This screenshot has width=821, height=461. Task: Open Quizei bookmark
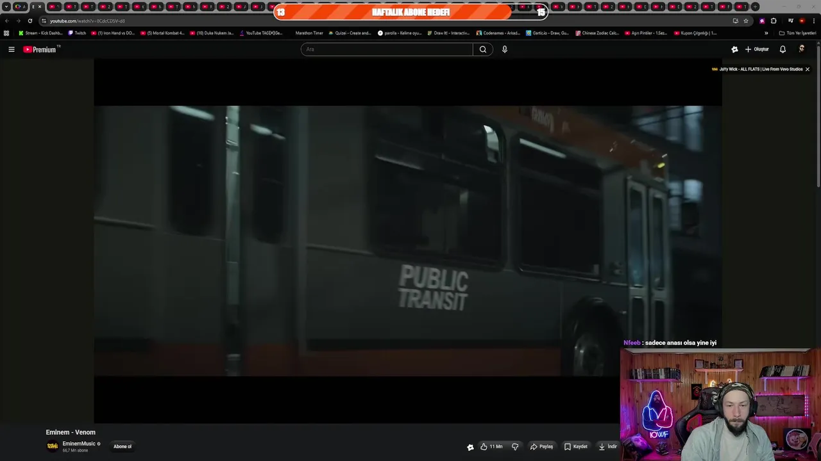tap(350, 33)
